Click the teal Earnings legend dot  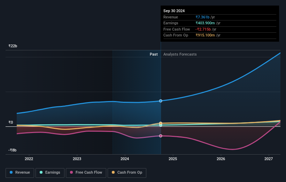[41, 172]
